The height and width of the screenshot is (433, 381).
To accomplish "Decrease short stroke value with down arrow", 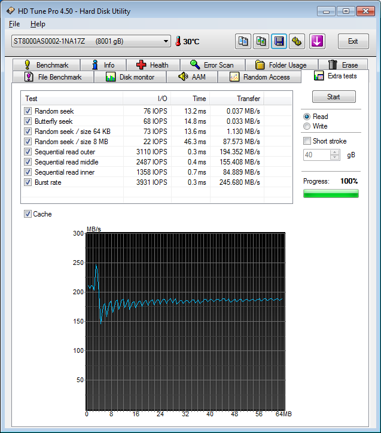I will tap(335, 157).
